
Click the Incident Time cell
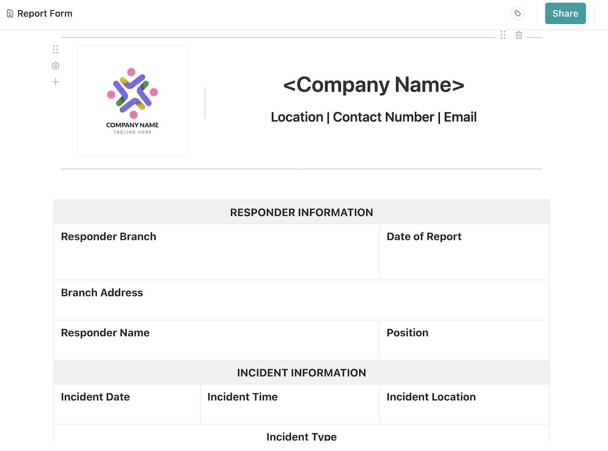click(289, 404)
